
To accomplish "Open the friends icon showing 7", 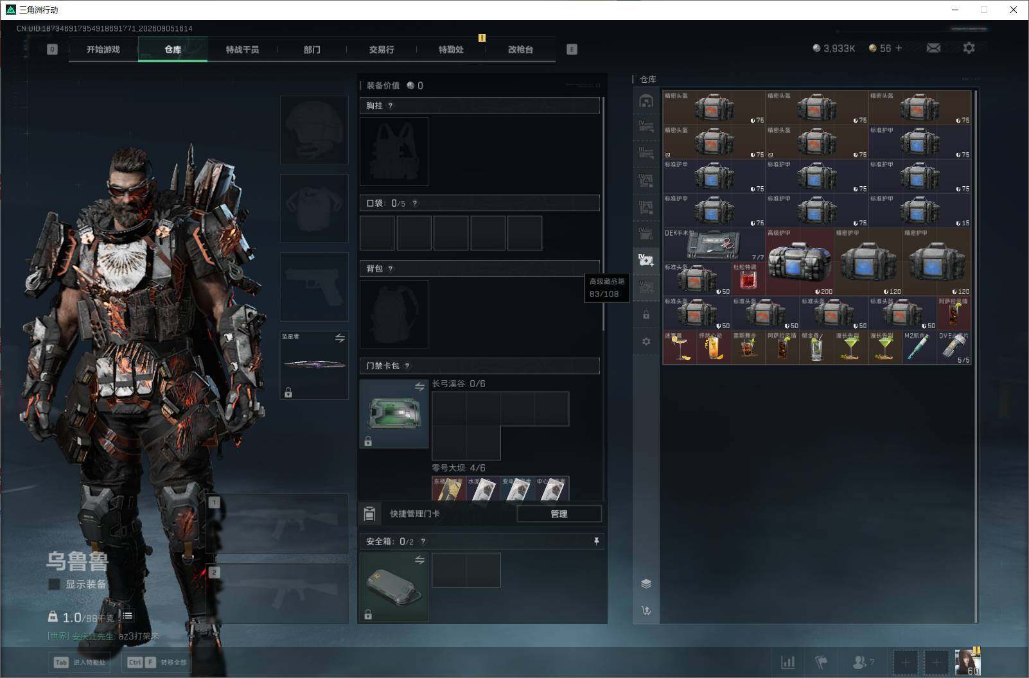I will pyautogui.click(x=863, y=662).
